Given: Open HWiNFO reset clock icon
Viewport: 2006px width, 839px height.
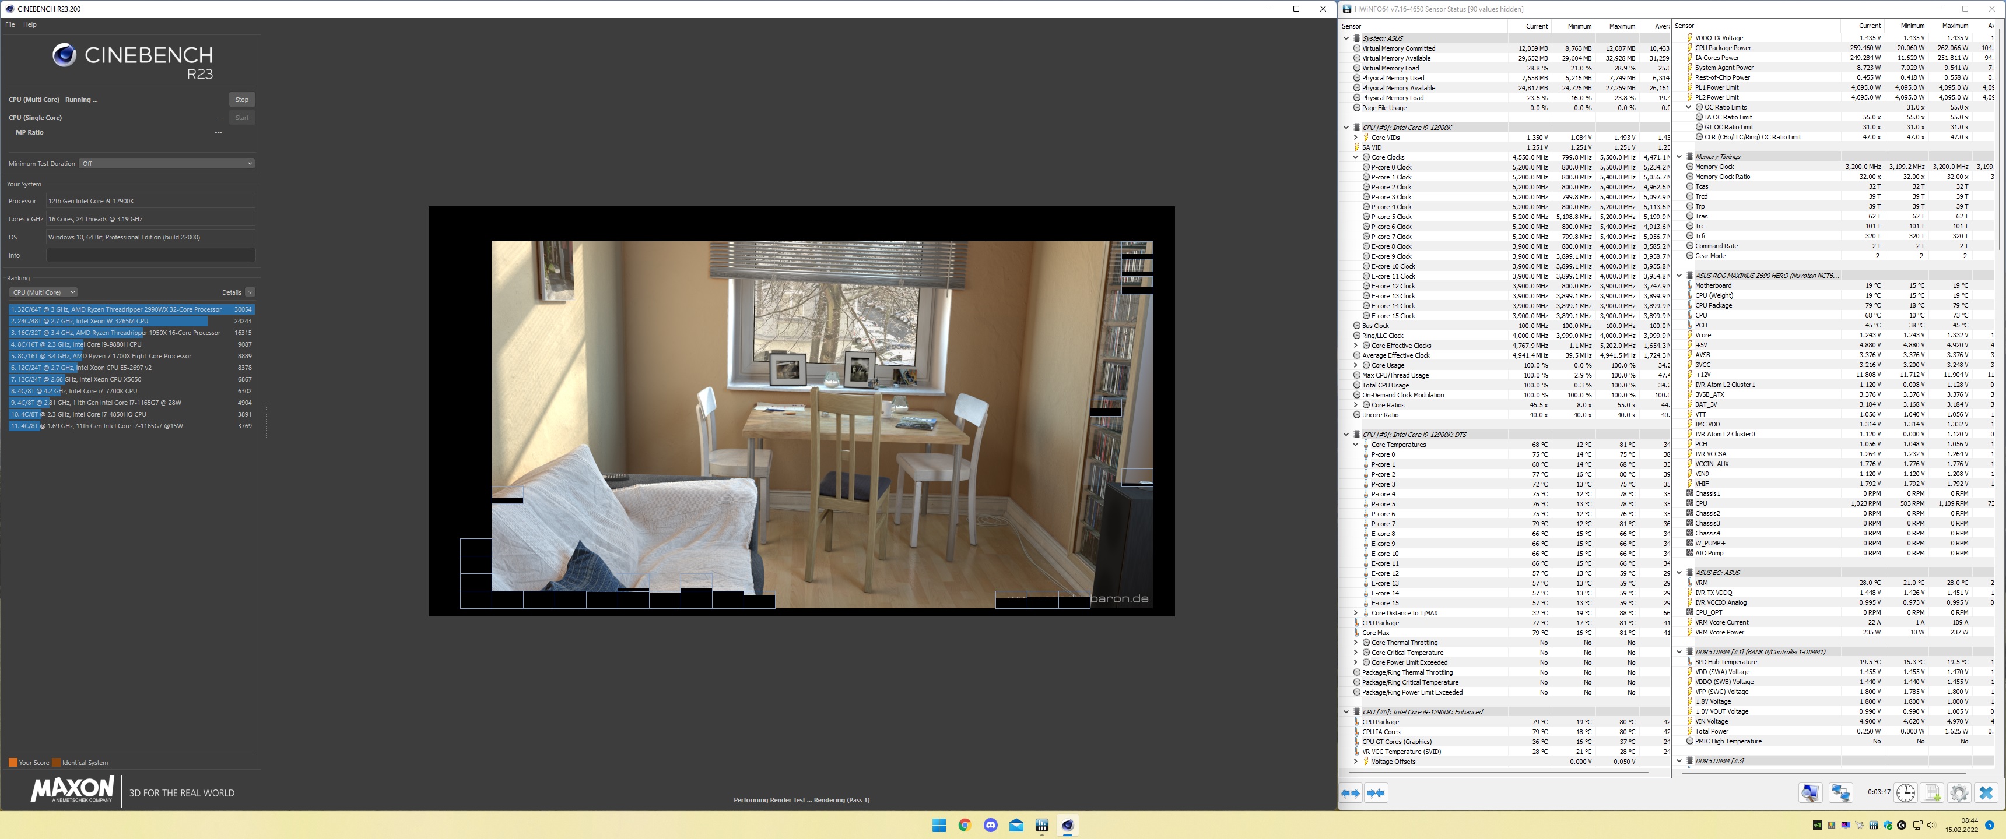Looking at the screenshot, I should (1906, 793).
